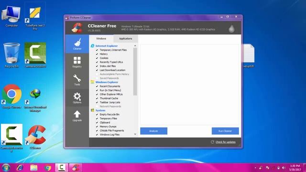The image size is (306, 172).
Task: Uncheck Internet Explorer History option
Action: pos(97,54)
